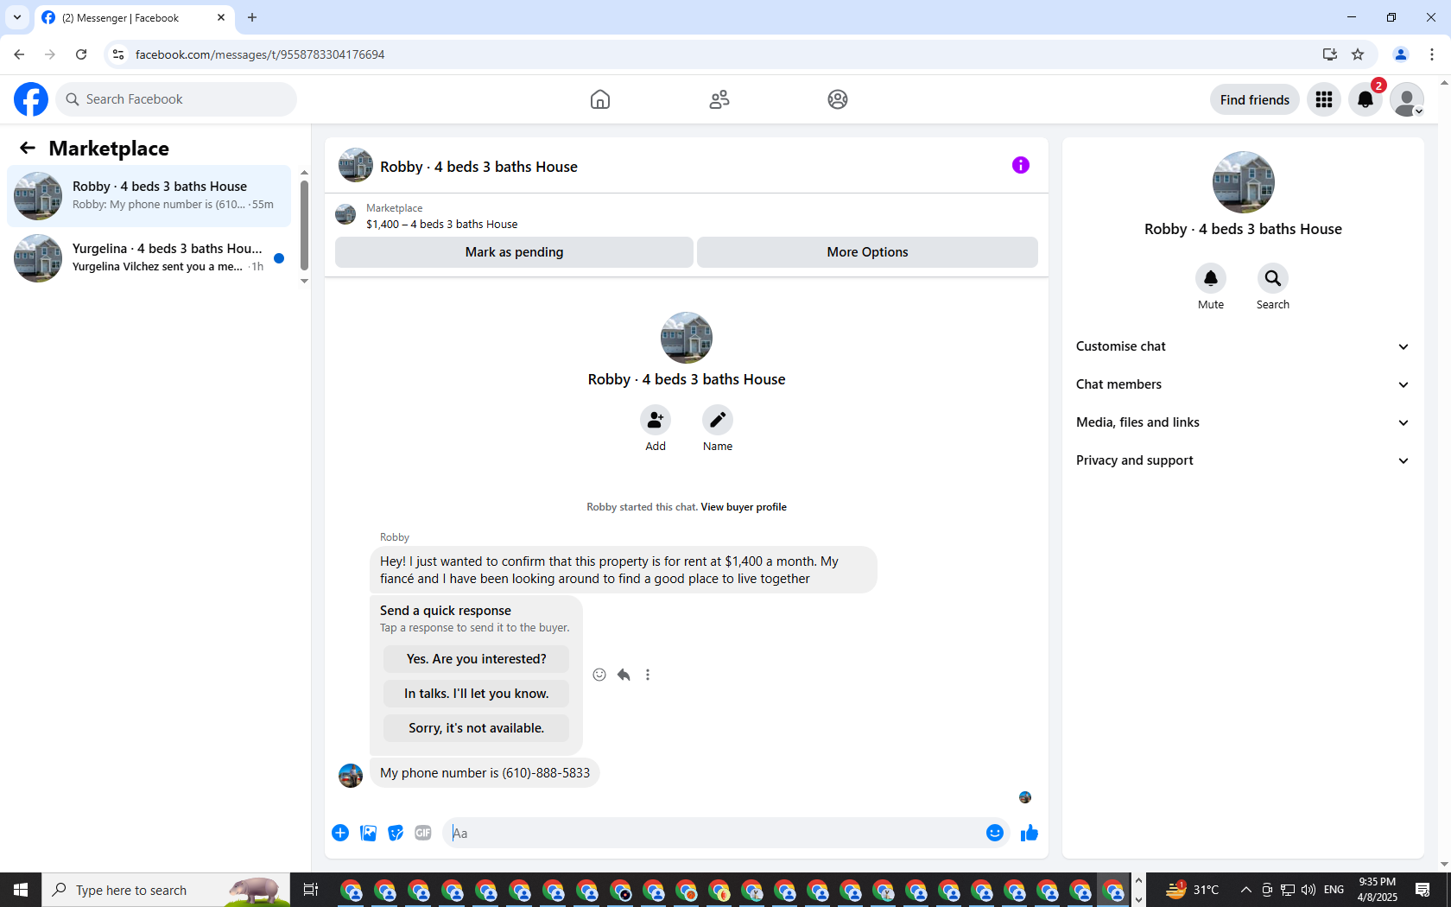Open Windows notification center icon
Image resolution: width=1451 pixels, height=907 pixels.
(1422, 890)
